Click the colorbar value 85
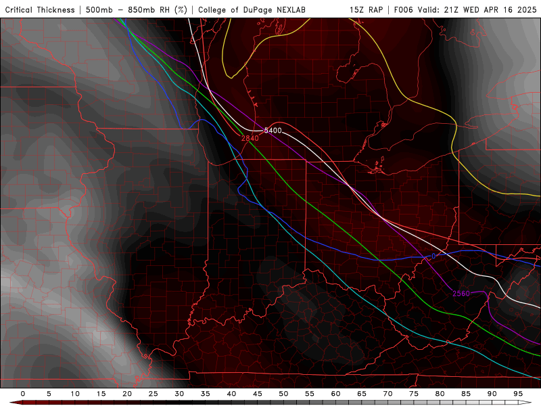 [x=466, y=394]
